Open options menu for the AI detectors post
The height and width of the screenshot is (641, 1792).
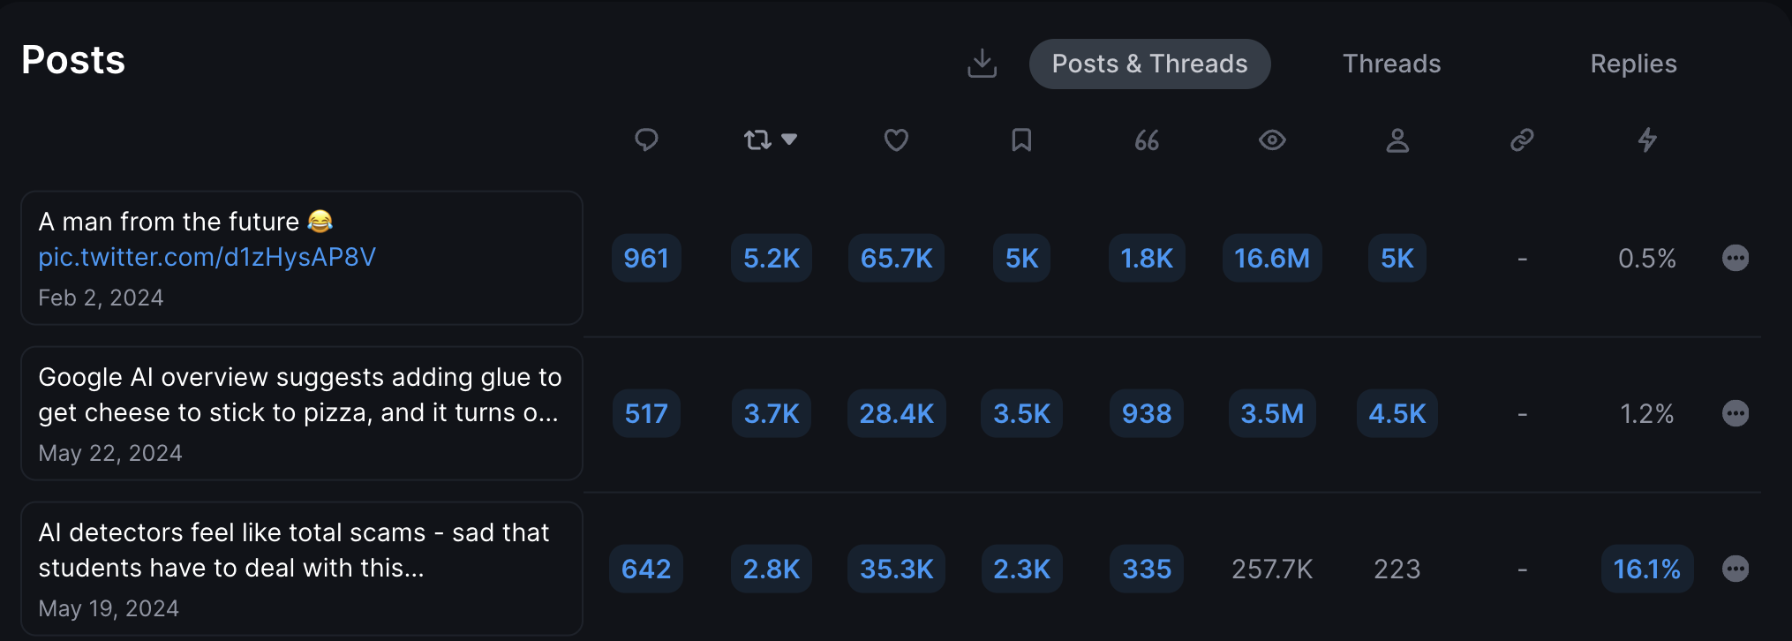tap(1736, 569)
